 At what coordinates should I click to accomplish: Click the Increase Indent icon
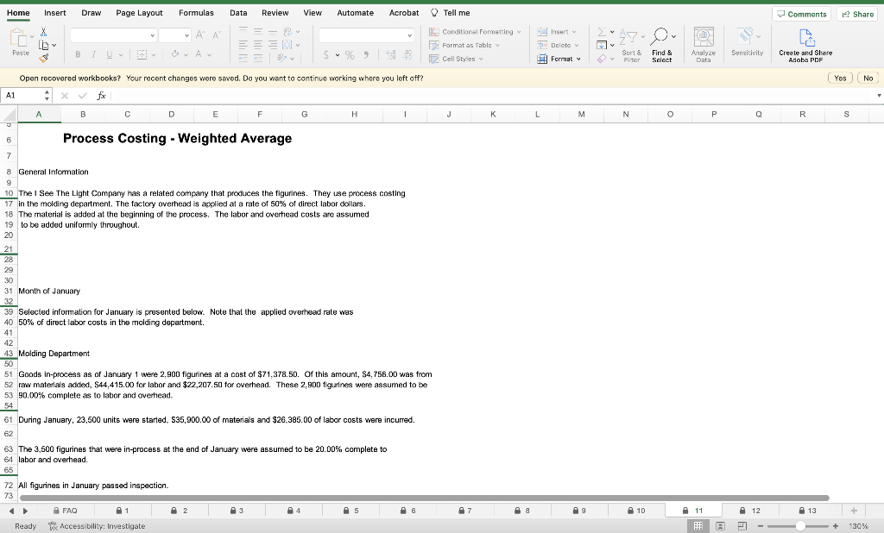(257, 58)
